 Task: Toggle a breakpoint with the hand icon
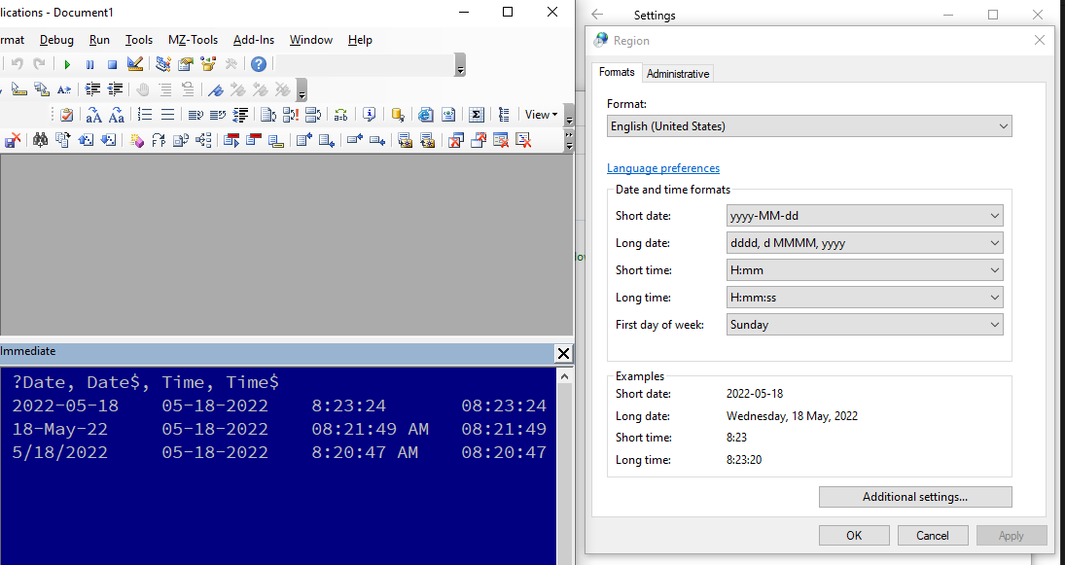pos(143,88)
